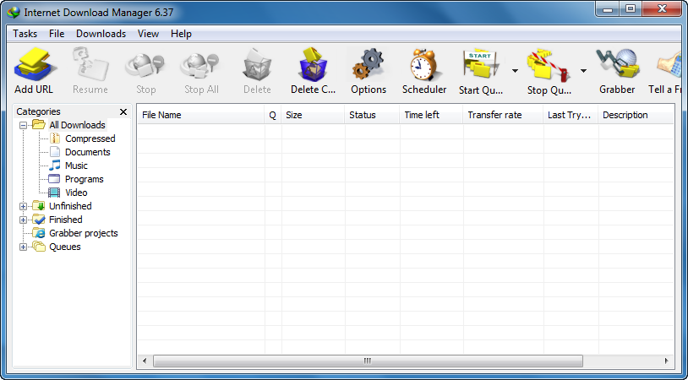Click the Add URL toolbar icon
This screenshot has height=380, width=688.
point(34,65)
